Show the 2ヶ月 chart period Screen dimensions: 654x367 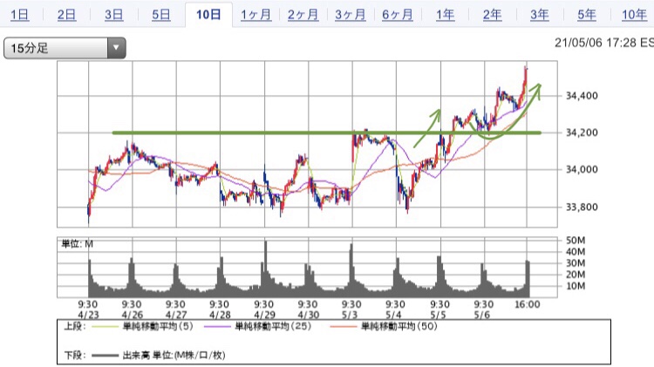tap(303, 15)
